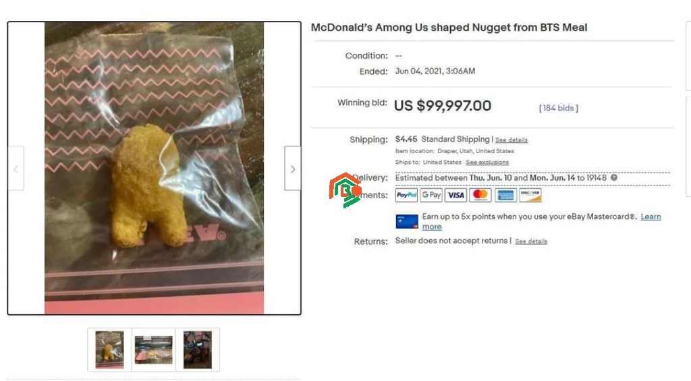Click the green and orange watermark logo
The image size is (691, 381).
[345, 190]
